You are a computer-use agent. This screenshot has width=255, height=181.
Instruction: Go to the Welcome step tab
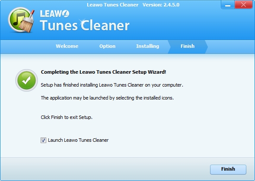[x=67, y=46]
